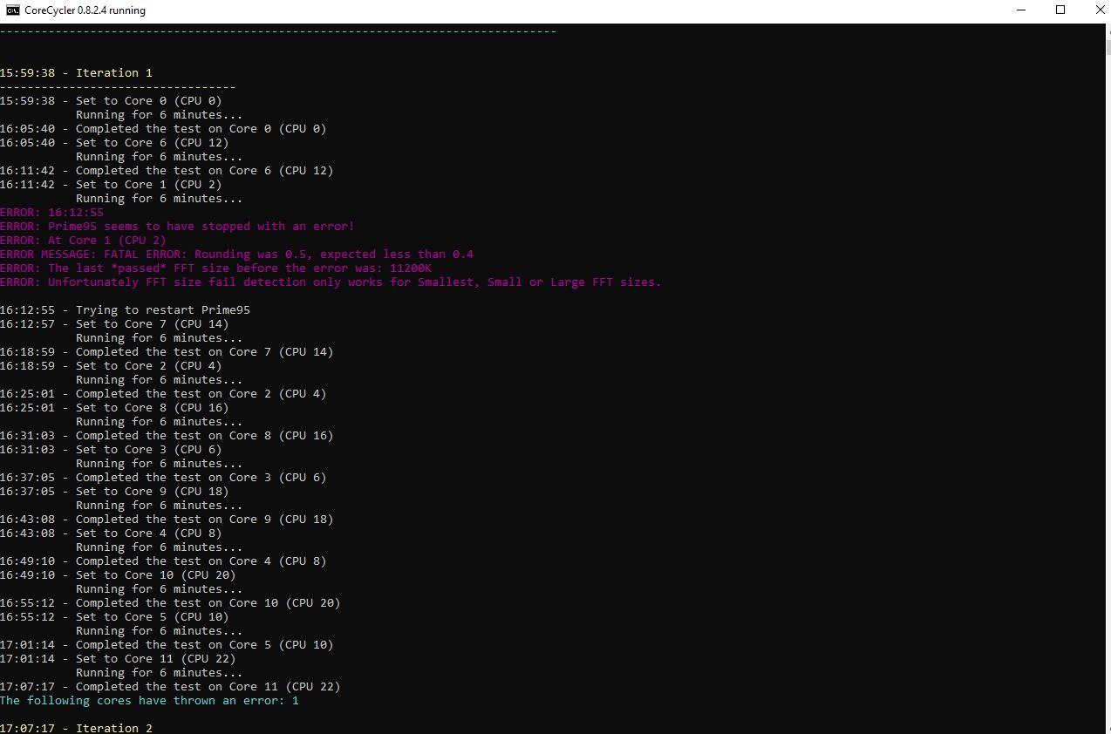Image resolution: width=1111 pixels, height=734 pixels.
Task: Click 'Completed the test on Core 10 (CPU 20)'
Action: click(x=208, y=603)
